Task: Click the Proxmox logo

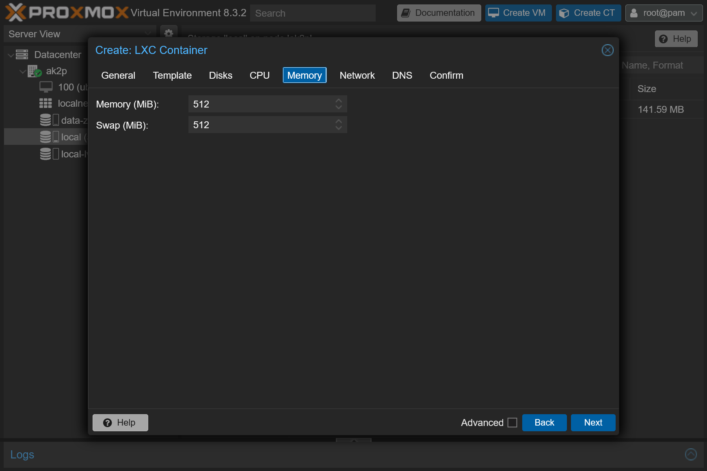Action: point(67,13)
